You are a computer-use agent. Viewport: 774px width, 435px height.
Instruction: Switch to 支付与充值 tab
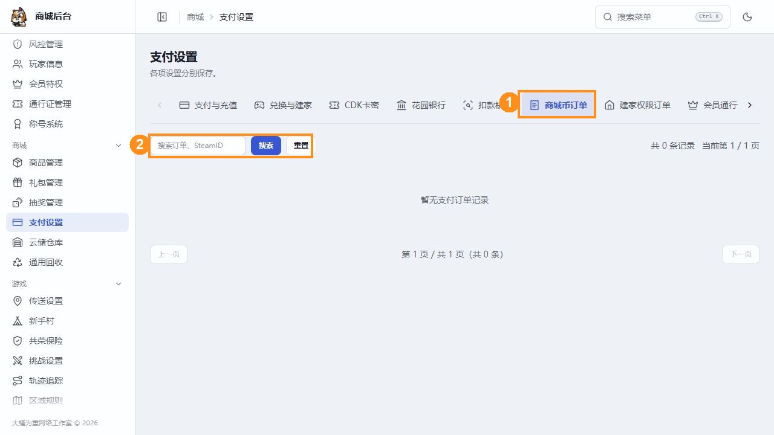208,105
